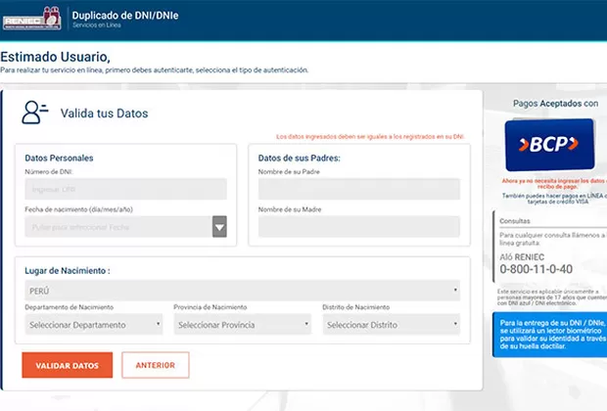Viewport: 607px width, 411px height.
Task: Click the Departamento de Nacimiento label
Action: 70,307
